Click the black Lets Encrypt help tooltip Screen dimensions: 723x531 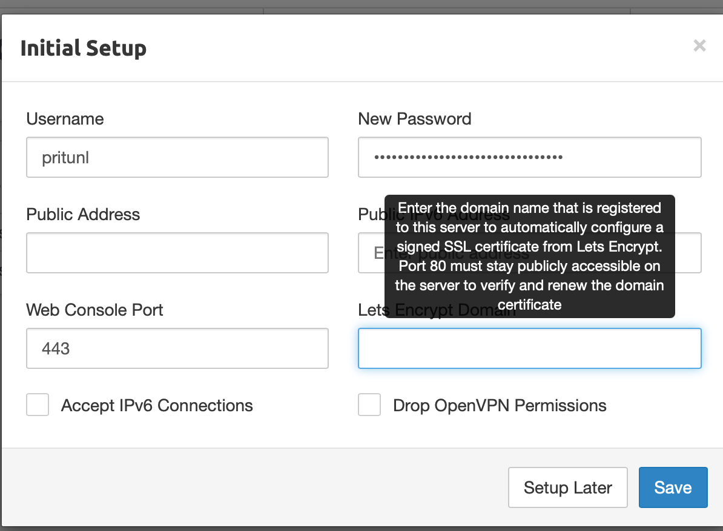tap(529, 256)
